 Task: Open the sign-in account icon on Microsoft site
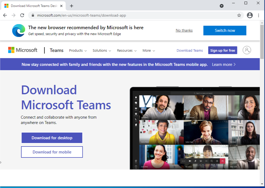[x=247, y=50]
